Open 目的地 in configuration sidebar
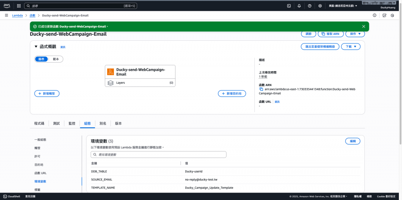 [39, 165]
